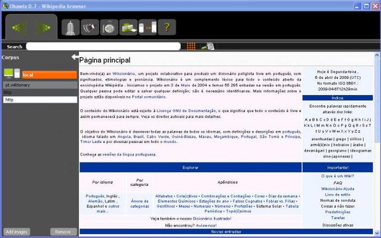Viewport: 381px width, 238px height.
Task: Open versões da língua portuguesa link
Action: [x=129, y=155]
